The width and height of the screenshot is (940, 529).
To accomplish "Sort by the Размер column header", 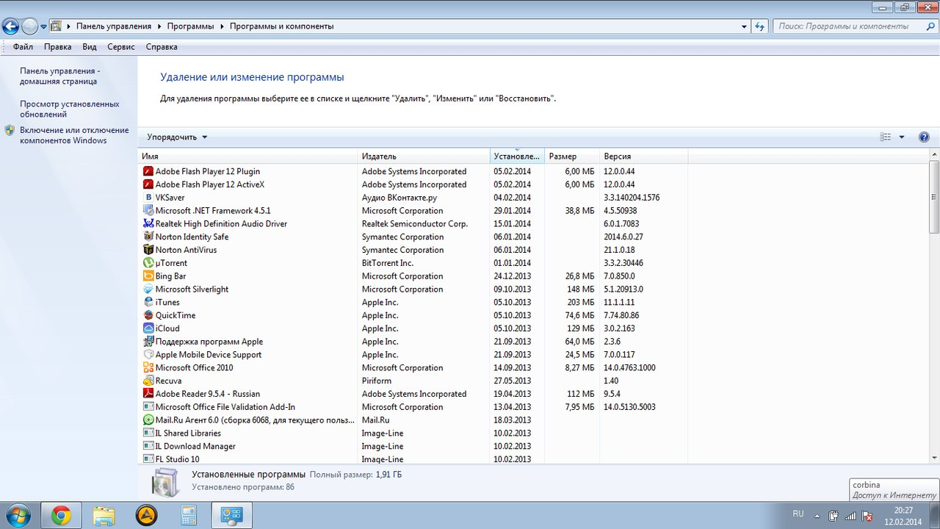I will (572, 156).
